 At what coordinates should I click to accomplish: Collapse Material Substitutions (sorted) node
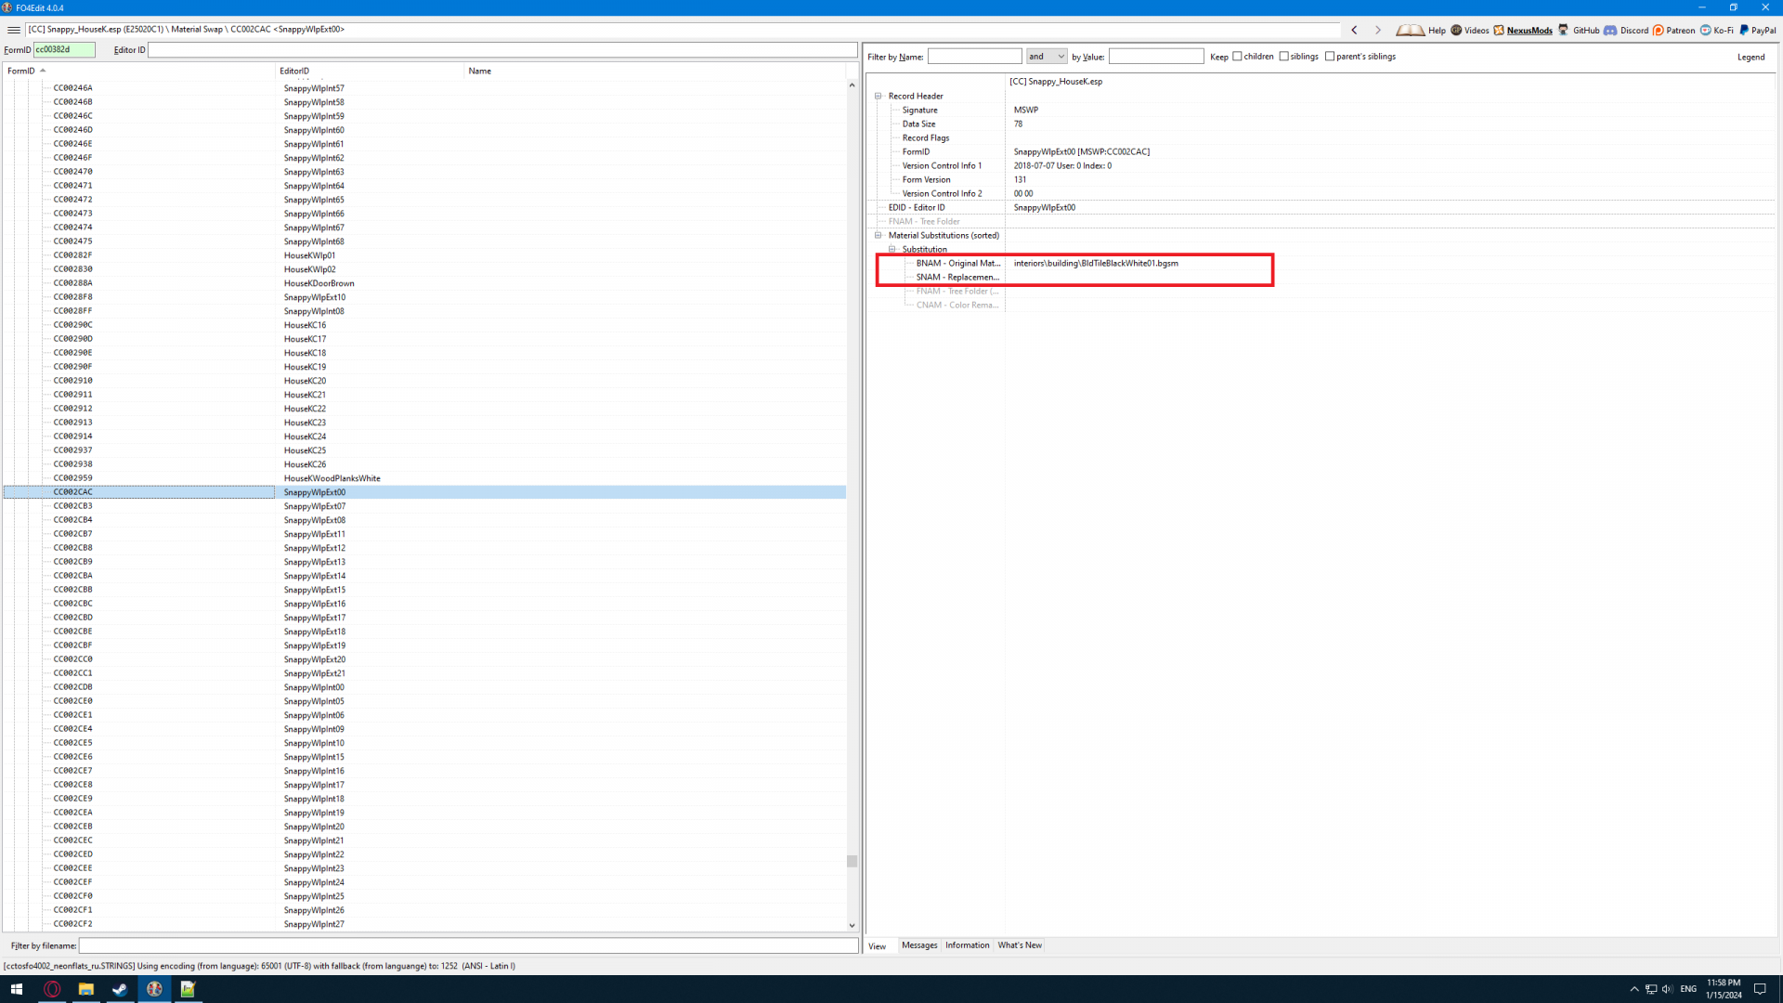coord(878,235)
